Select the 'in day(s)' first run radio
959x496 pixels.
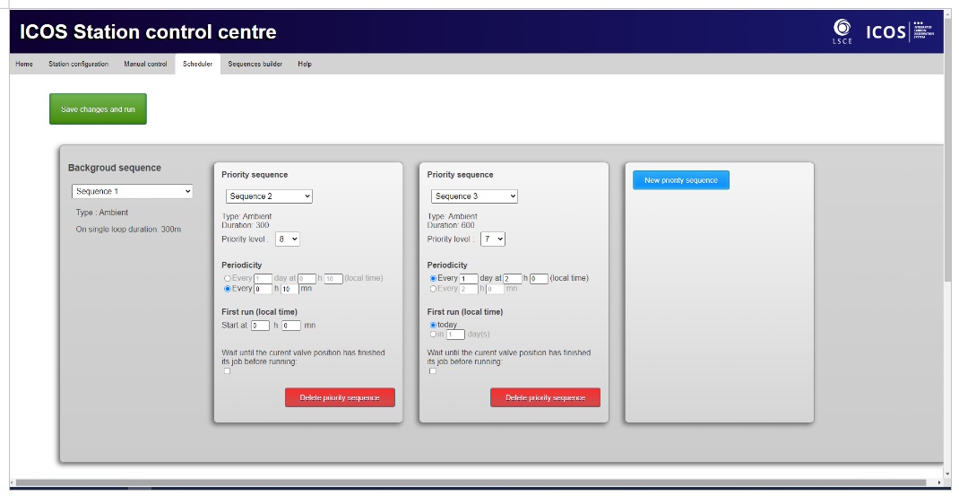[x=434, y=335]
